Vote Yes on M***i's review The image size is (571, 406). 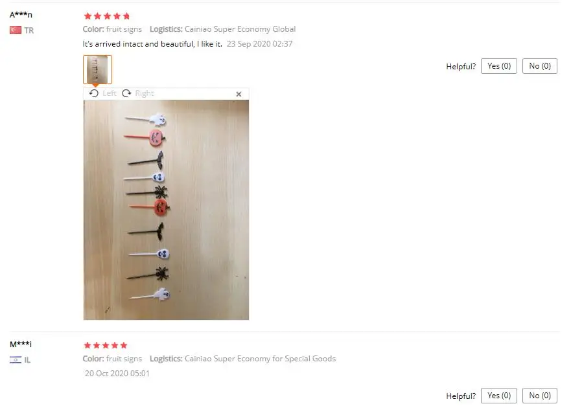coord(499,396)
